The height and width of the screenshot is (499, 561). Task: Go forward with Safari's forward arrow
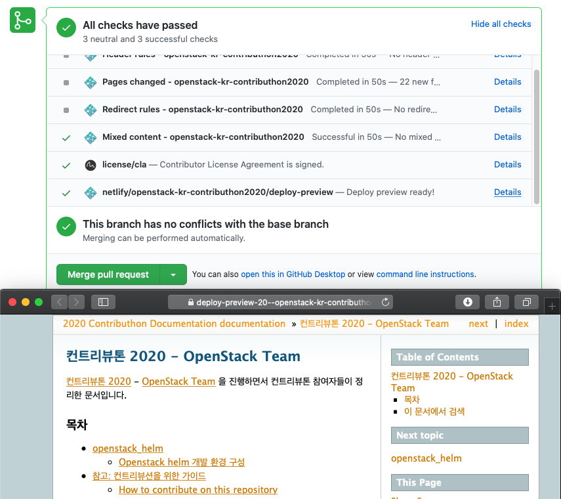pyautogui.click(x=76, y=302)
